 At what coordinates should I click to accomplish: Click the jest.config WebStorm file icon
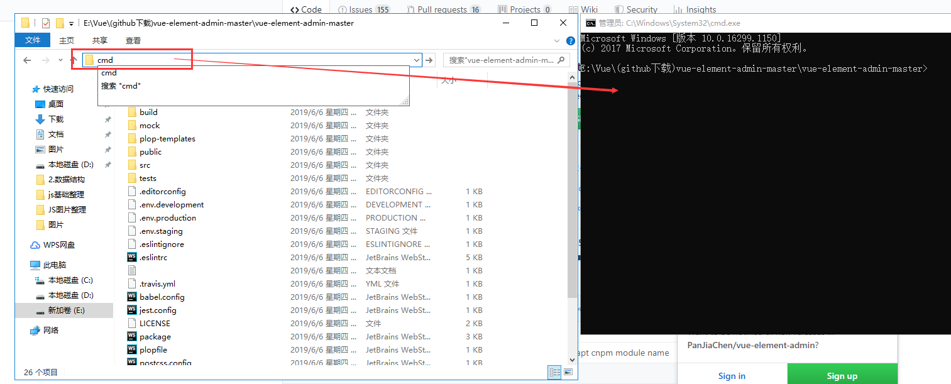click(132, 310)
